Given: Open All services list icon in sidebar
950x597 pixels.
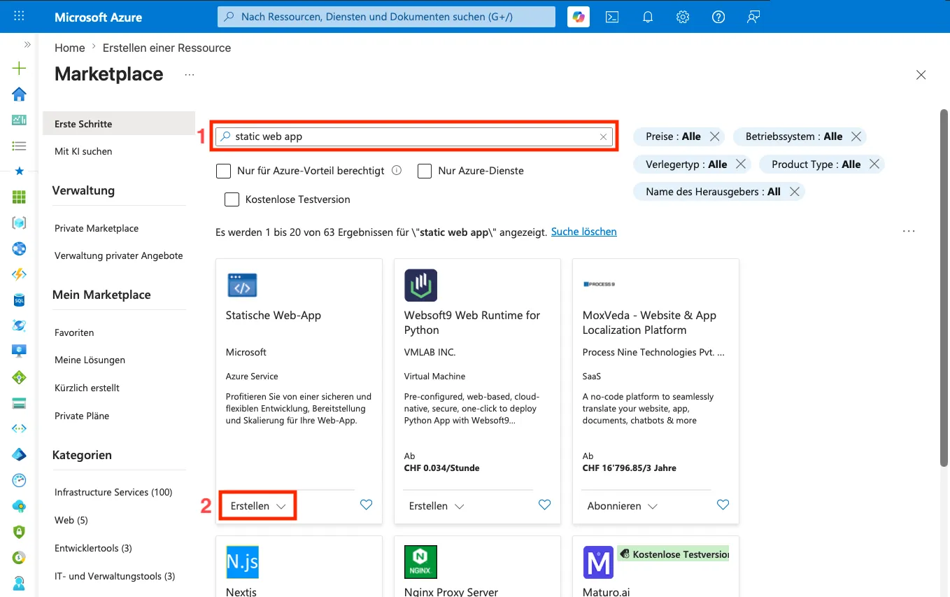Looking at the screenshot, I should point(20,146).
